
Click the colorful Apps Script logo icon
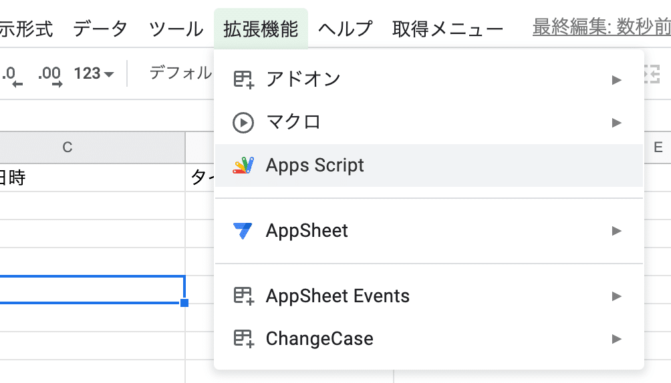[243, 165]
